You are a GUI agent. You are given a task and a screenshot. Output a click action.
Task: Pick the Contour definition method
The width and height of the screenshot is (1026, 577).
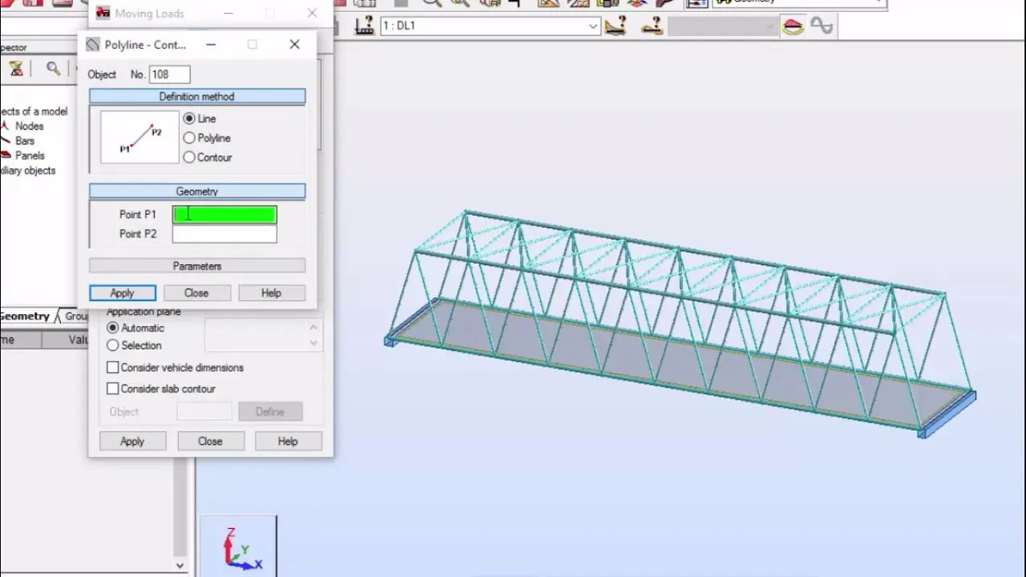(x=189, y=157)
